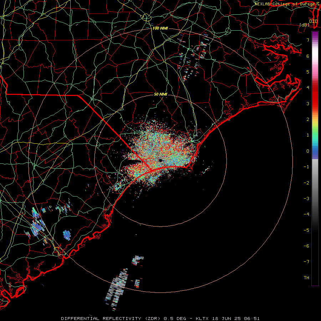The width and height of the screenshot is (321, 321).
Task: Click the -5 value on the color scale
Action: (306, 230)
